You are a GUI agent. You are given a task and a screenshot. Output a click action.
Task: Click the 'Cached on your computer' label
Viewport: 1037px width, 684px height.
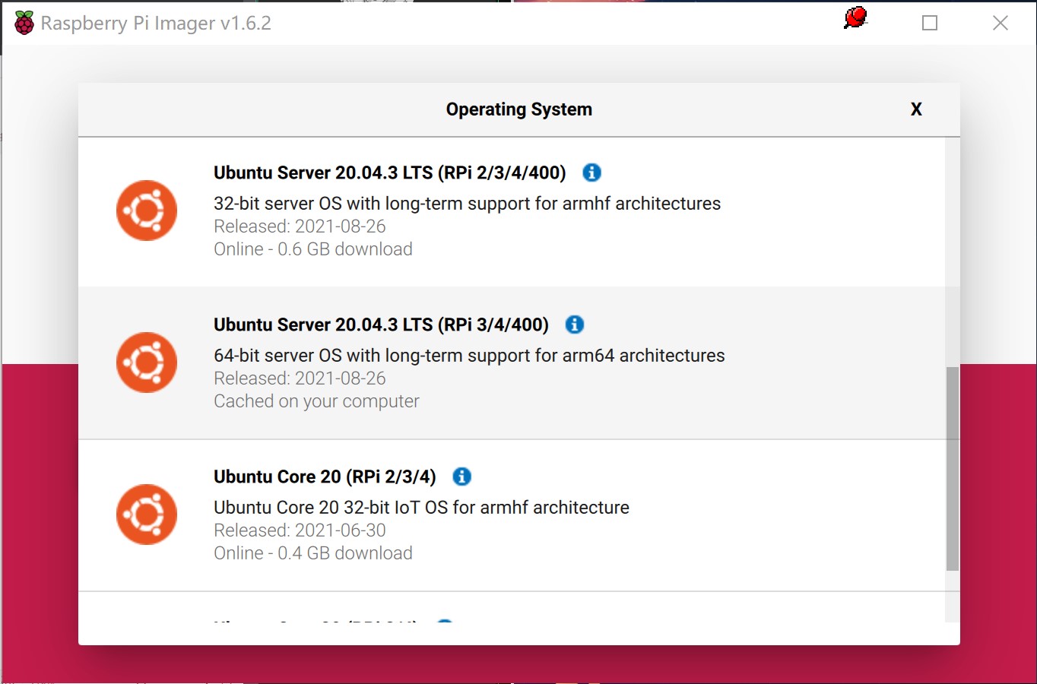click(x=316, y=401)
